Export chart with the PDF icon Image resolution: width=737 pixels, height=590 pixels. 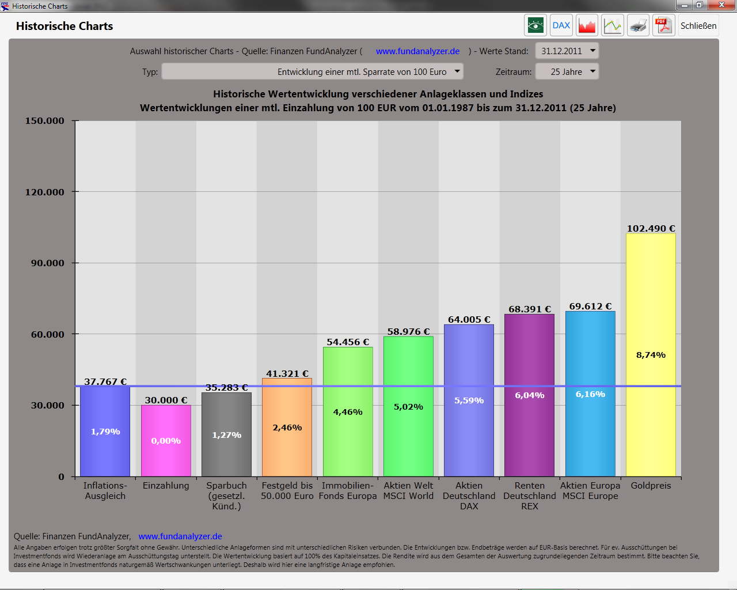click(663, 25)
